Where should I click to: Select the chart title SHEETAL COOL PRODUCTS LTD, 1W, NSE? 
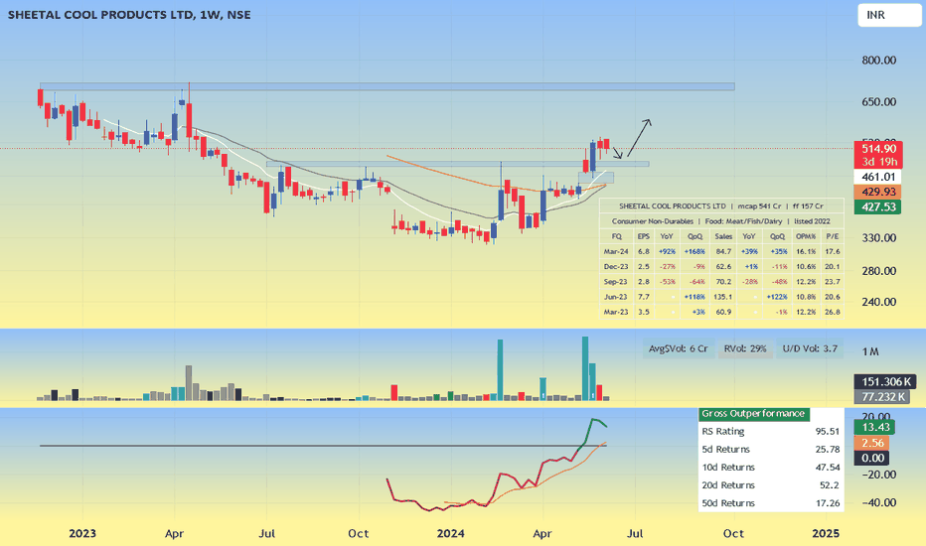coord(129,15)
